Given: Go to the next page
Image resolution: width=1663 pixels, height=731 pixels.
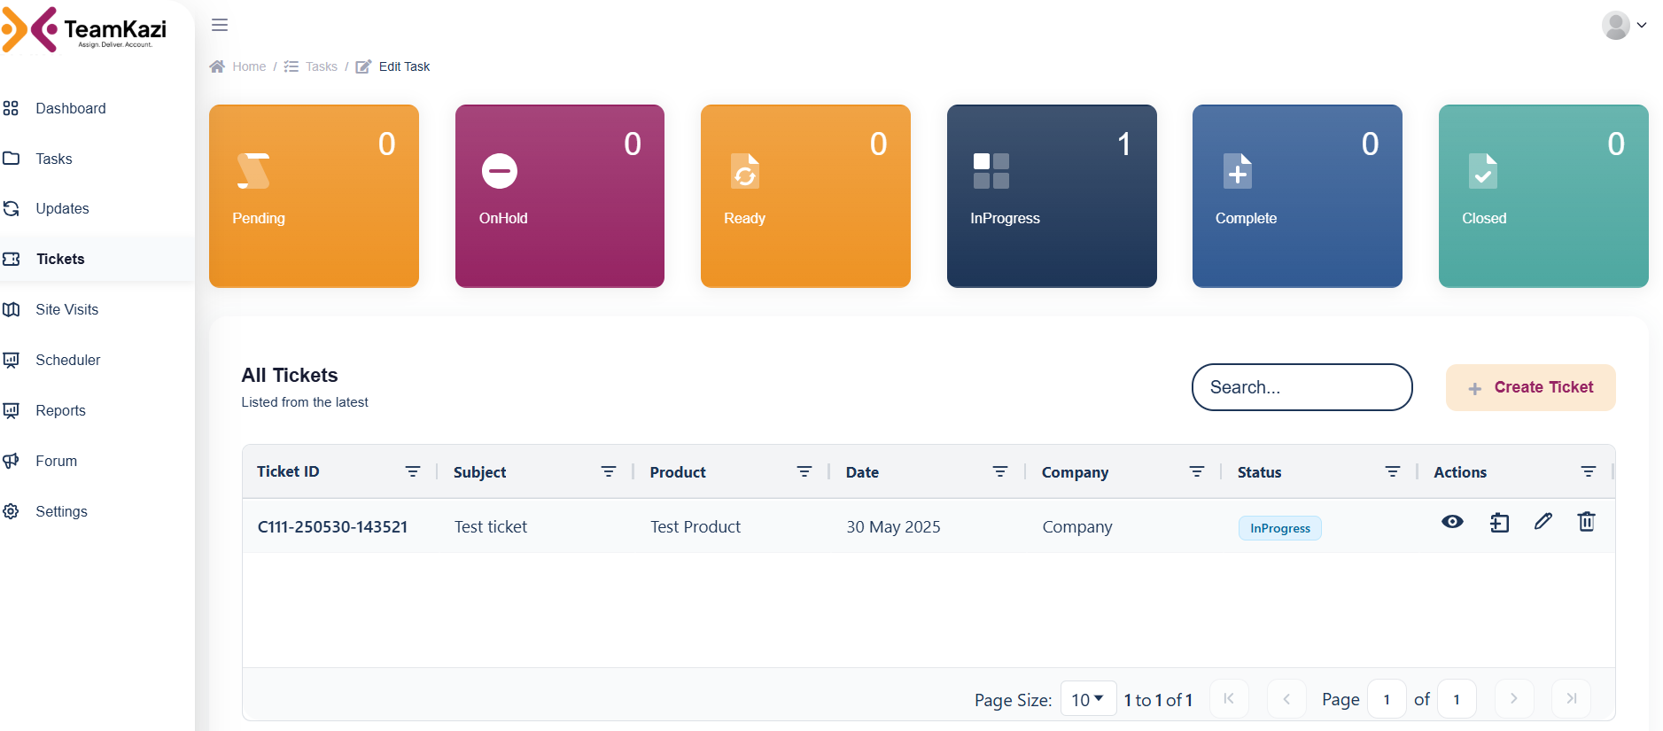Looking at the screenshot, I should (x=1514, y=698).
